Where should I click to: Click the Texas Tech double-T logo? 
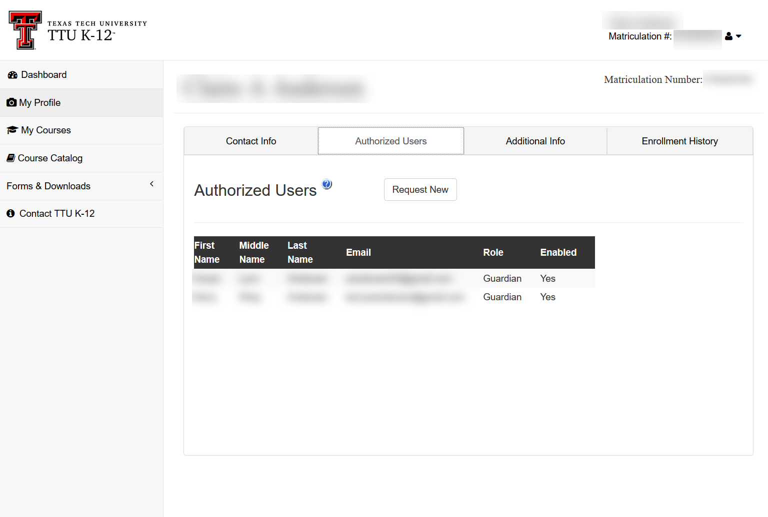click(25, 30)
